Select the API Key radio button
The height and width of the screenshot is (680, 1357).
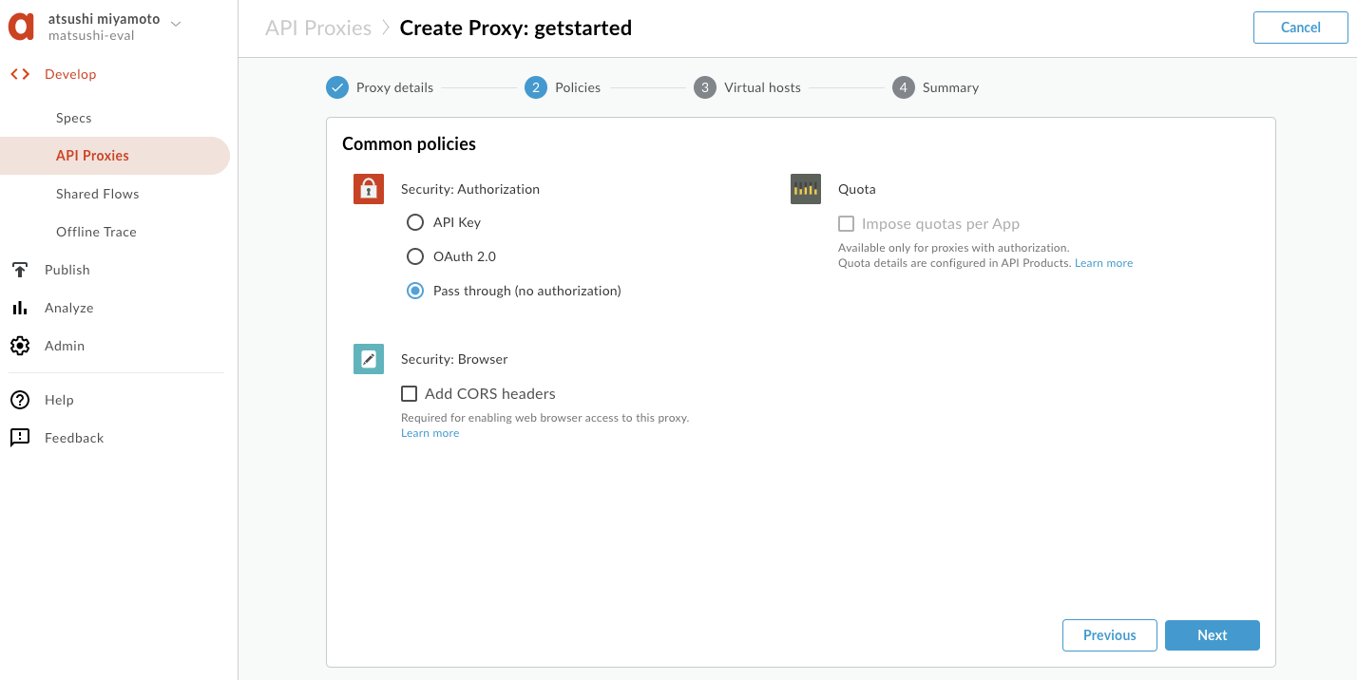pos(415,222)
